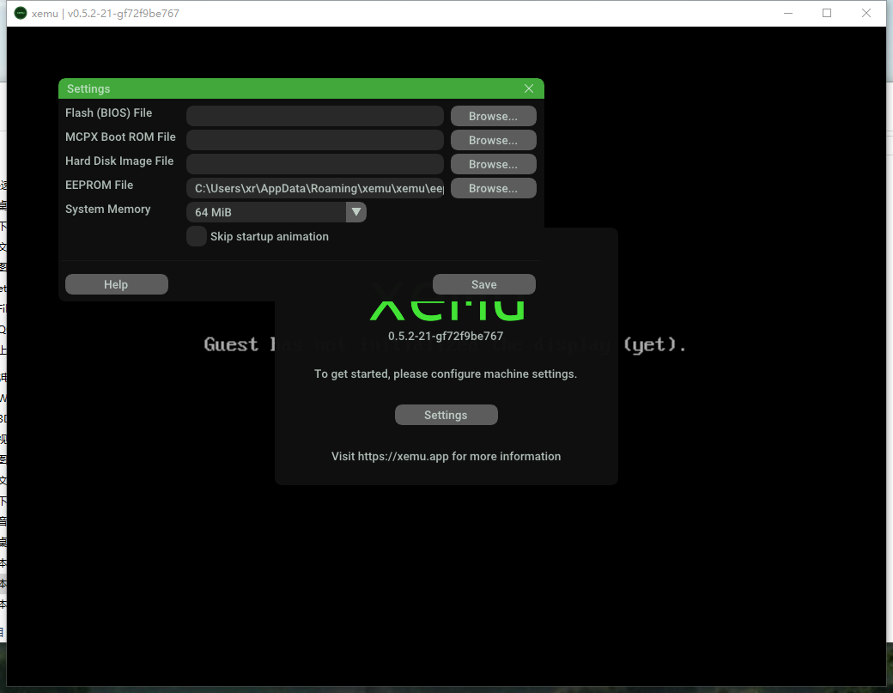Open the System Memory 64 MiB dropdown
The height and width of the screenshot is (693, 893).
[266, 212]
